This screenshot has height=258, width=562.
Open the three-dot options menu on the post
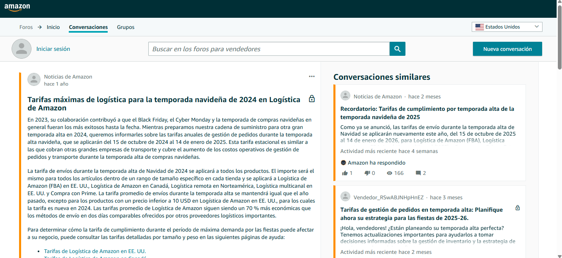(312, 76)
